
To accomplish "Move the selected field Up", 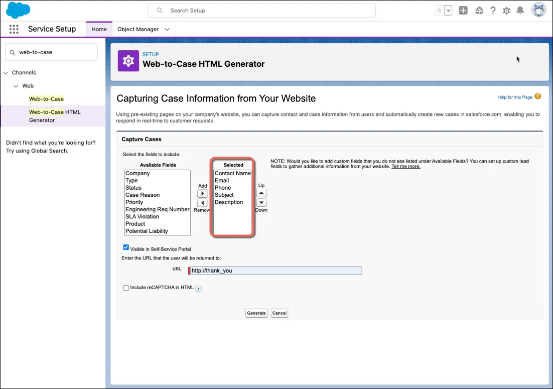I will 261,193.
